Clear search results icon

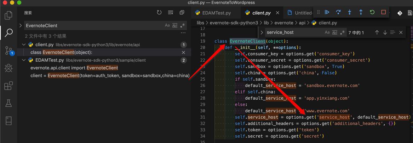pyautogui.click(x=171, y=12)
